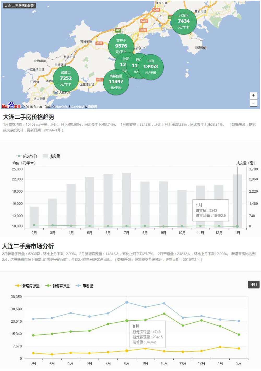
Task: Click the map zoom out minus button
Action: pos(253,103)
